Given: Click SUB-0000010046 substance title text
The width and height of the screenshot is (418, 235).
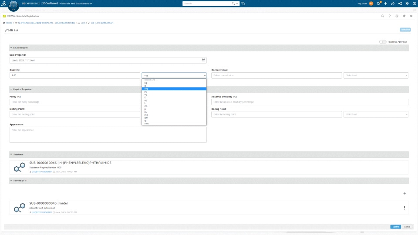Looking at the screenshot, I should coord(71,163).
